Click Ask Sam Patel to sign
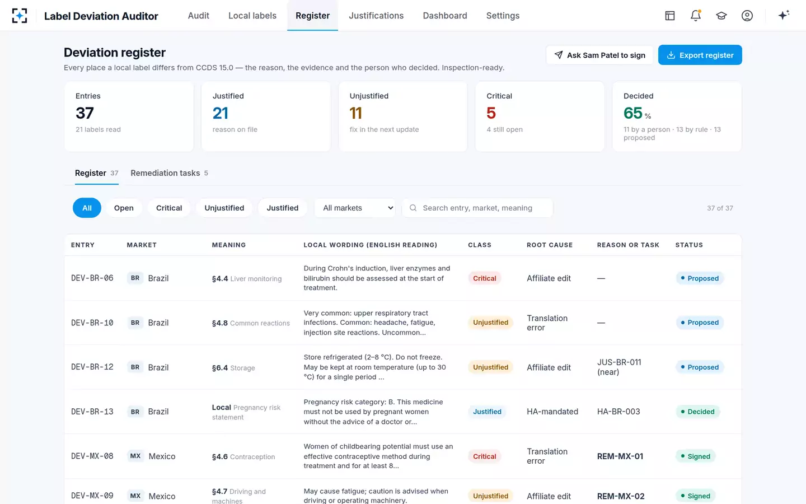806x504 pixels. (599, 55)
